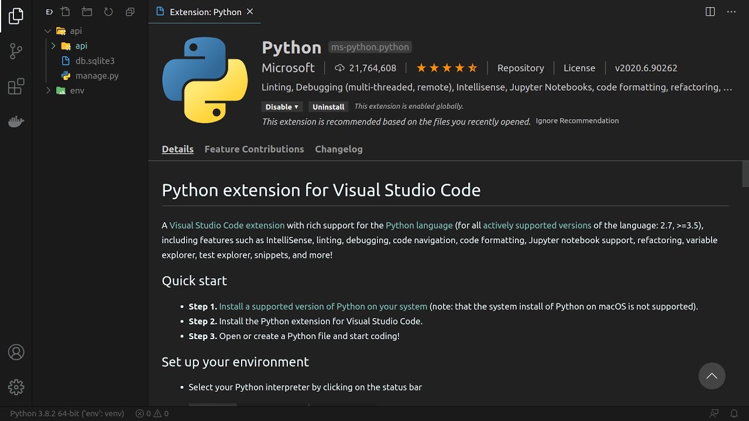Click the scroll-to-top round button
The width and height of the screenshot is (749, 421).
click(712, 376)
